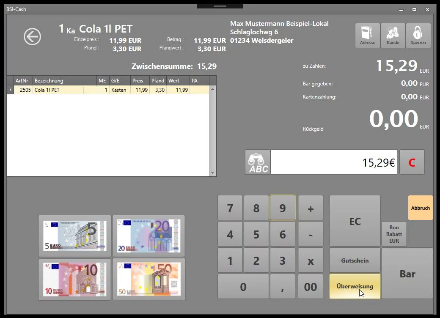Select the Cola 1l PET table row
The image size is (440, 318).
[x=108, y=90]
